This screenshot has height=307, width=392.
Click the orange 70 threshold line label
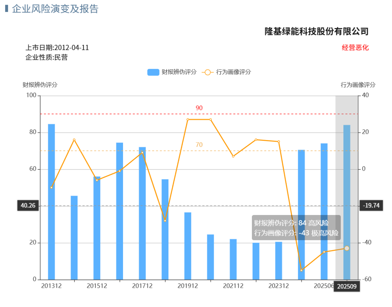pos(199,145)
